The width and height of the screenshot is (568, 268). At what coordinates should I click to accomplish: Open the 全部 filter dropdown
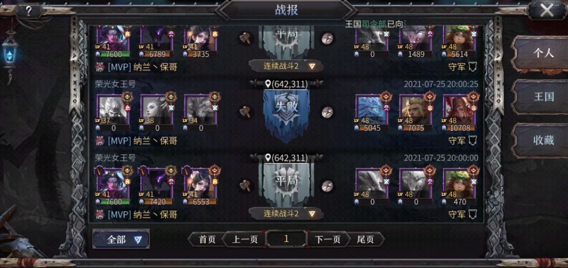click(x=121, y=240)
